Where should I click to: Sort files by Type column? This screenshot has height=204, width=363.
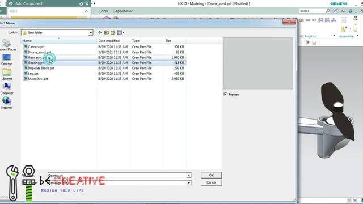tap(147, 41)
